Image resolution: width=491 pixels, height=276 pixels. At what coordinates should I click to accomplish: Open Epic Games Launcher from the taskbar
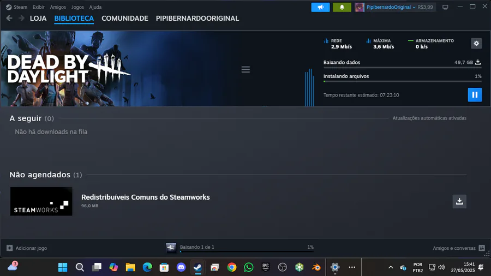click(x=266, y=267)
